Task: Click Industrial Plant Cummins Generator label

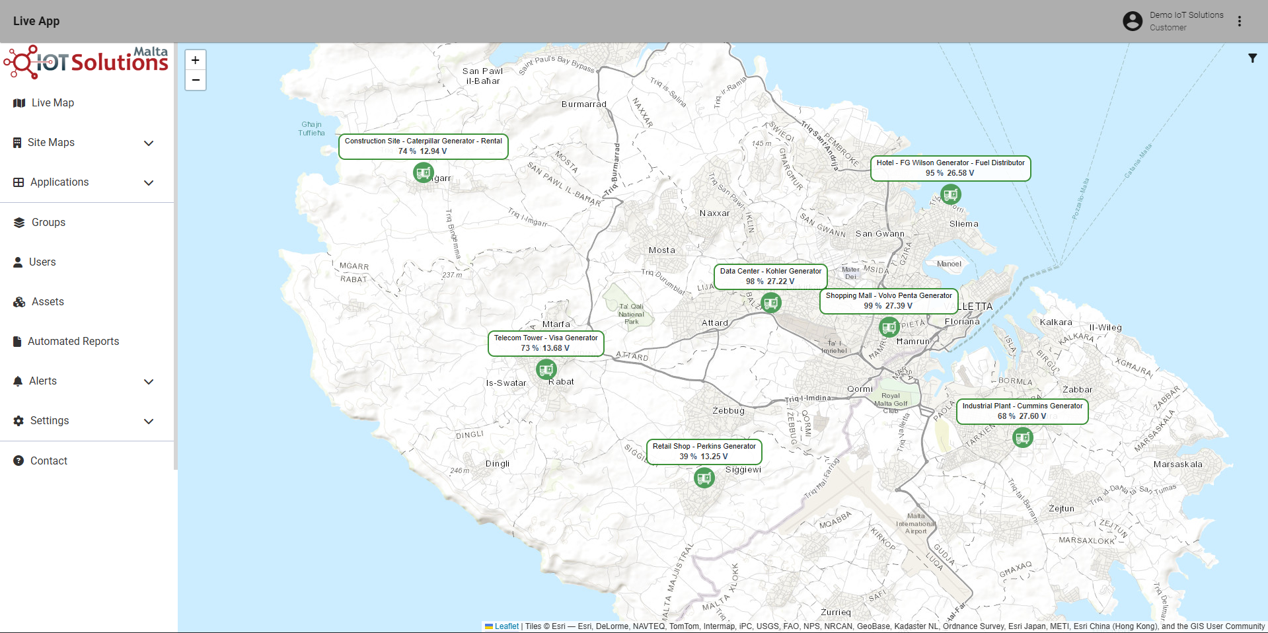Action: 1023,412
